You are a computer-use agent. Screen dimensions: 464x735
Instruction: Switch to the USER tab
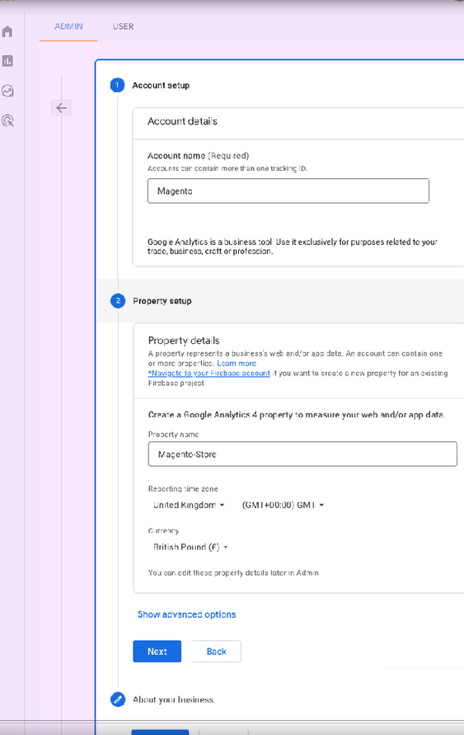point(123,26)
